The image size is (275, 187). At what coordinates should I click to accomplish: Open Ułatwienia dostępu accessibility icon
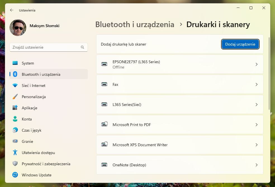16,153
